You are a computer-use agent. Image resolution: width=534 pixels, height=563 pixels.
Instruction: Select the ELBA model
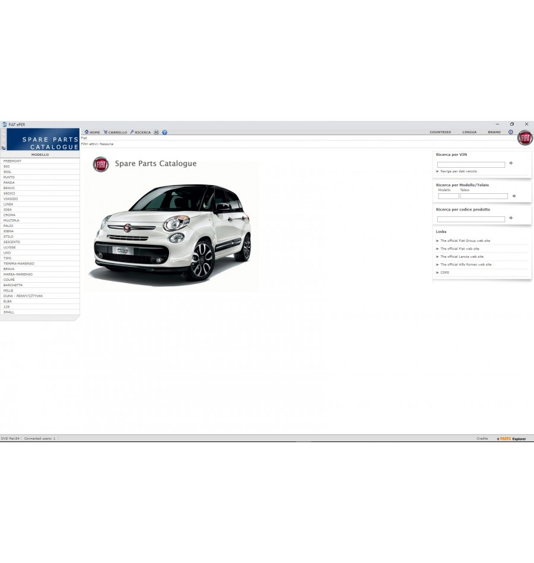click(40, 301)
